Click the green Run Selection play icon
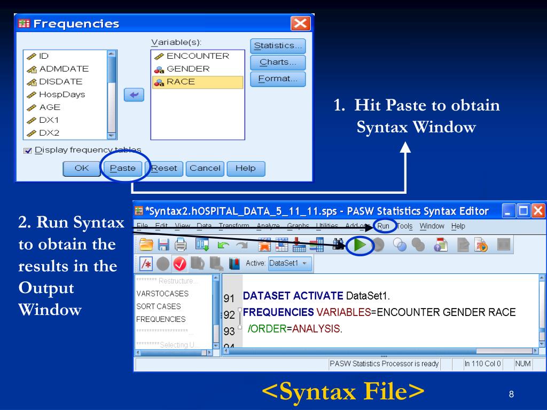547x410 pixels. (360, 245)
